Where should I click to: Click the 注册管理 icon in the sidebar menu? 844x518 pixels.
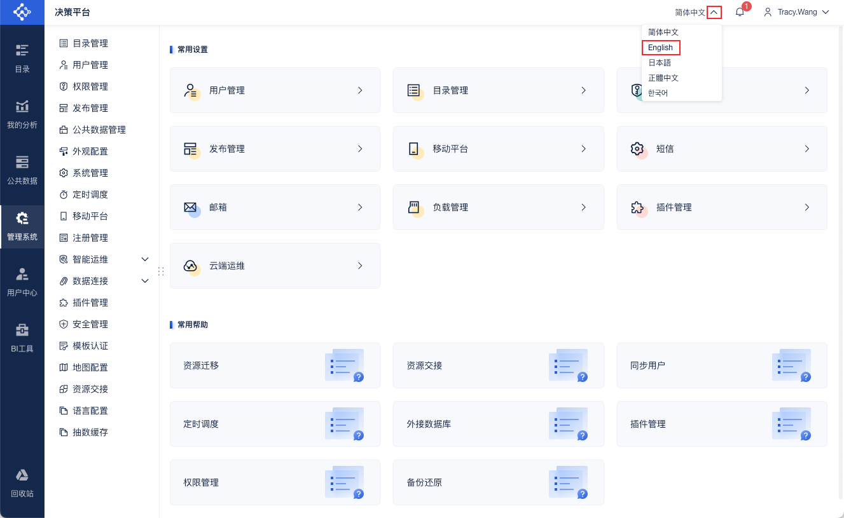(64, 238)
